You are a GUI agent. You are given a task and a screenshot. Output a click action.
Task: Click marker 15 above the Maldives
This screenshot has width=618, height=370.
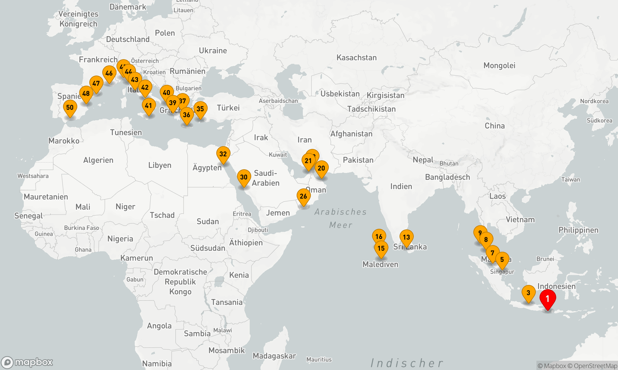(x=381, y=248)
